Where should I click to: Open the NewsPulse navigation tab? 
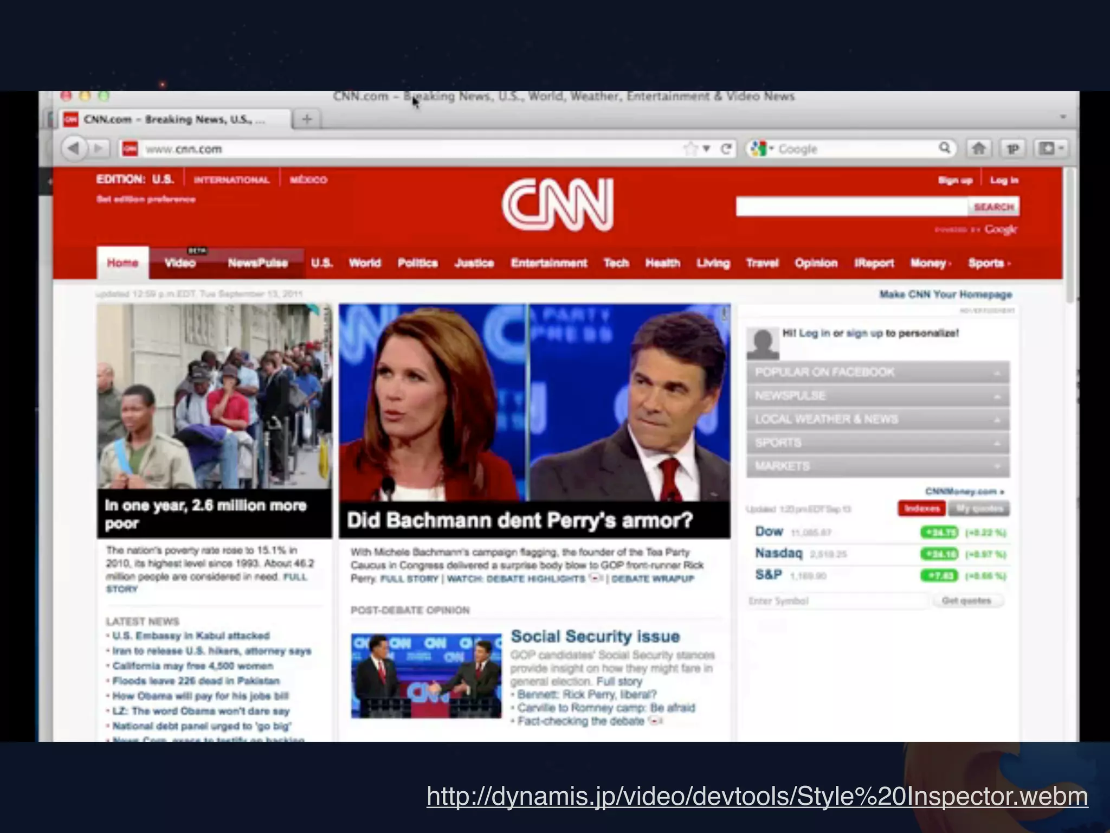pos(257,264)
